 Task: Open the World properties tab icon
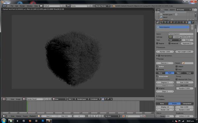pyautogui.click(x=168, y=22)
